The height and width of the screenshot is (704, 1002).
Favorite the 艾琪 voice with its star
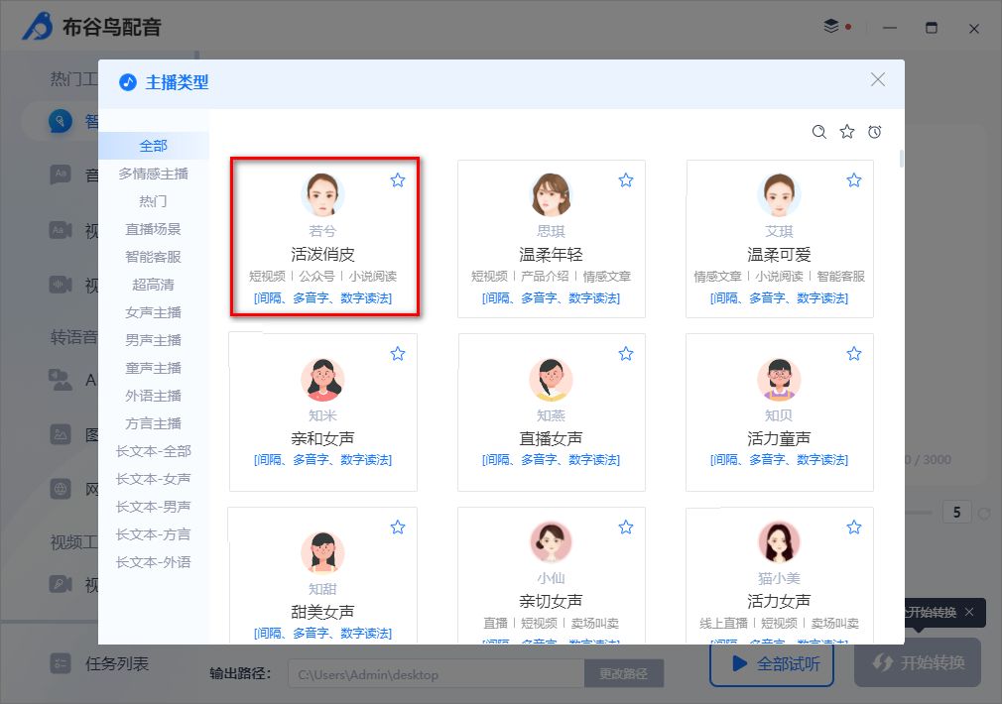pos(854,180)
